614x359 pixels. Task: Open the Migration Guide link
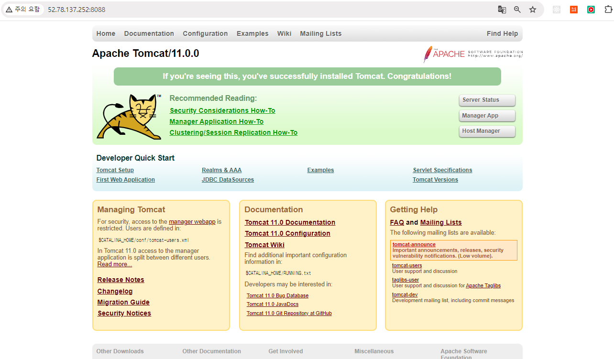click(123, 302)
